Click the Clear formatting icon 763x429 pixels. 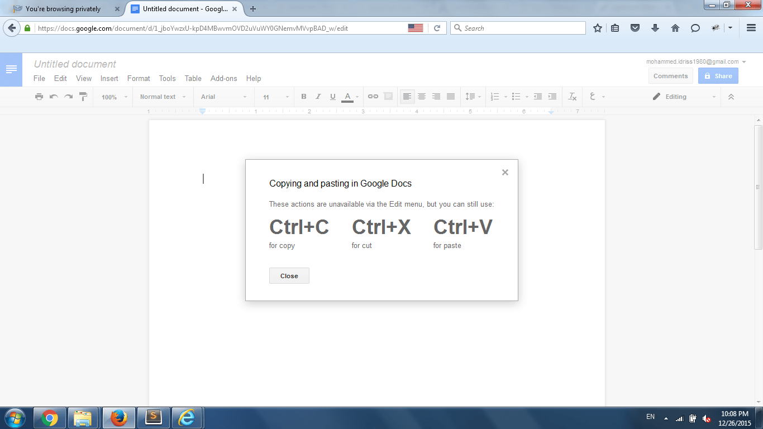(x=573, y=97)
